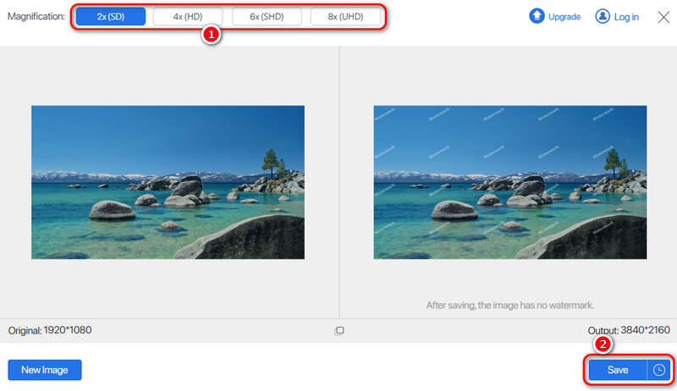Click the Upgrade arrow icon

tap(537, 16)
